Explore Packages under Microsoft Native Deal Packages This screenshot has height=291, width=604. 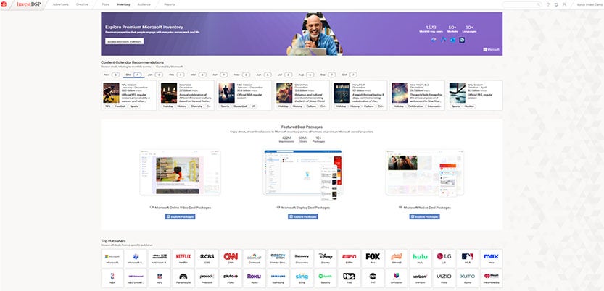pos(424,216)
